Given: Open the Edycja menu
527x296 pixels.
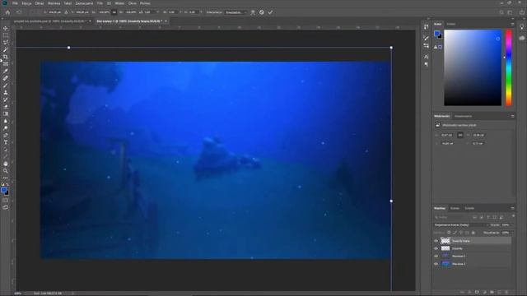Looking at the screenshot, I should (x=26, y=3).
